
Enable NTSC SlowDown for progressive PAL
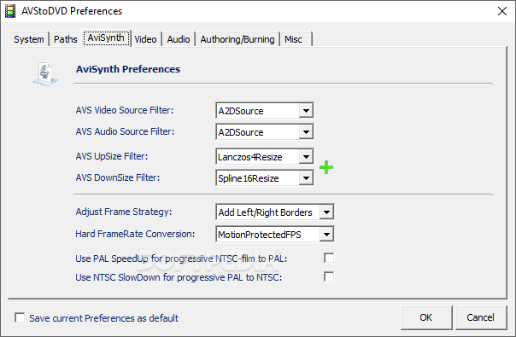(x=329, y=276)
